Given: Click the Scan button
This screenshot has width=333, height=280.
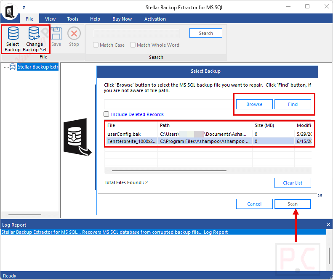Looking at the screenshot, I should (x=293, y=204).
